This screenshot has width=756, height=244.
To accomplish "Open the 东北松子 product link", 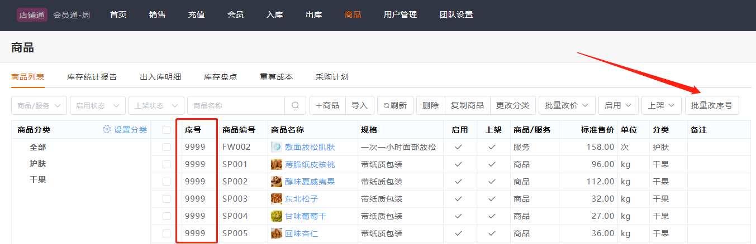I will 301,199.
